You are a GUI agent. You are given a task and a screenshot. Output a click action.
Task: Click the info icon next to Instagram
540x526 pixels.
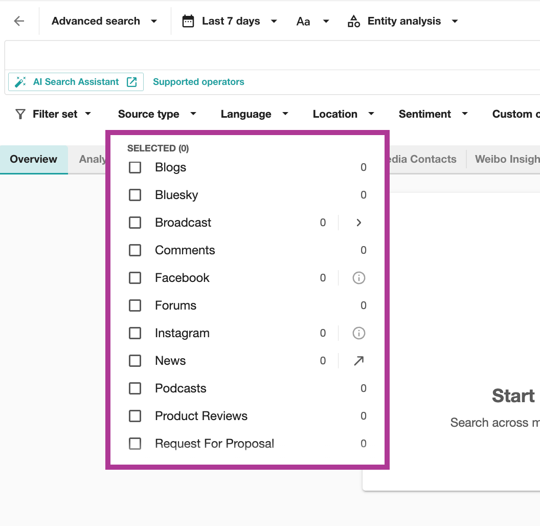pyautogui.click(x=358, y=333)
